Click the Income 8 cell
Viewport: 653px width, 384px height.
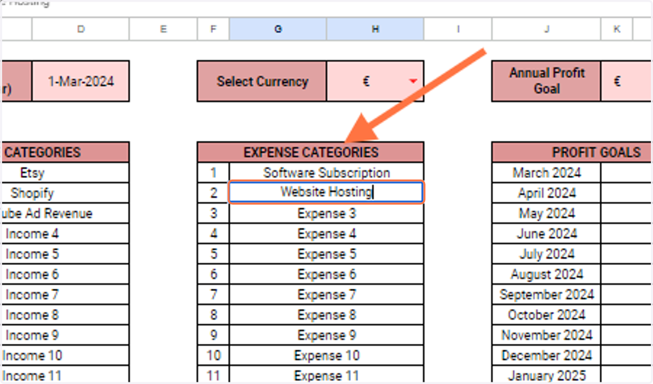(x=65, y=314)
